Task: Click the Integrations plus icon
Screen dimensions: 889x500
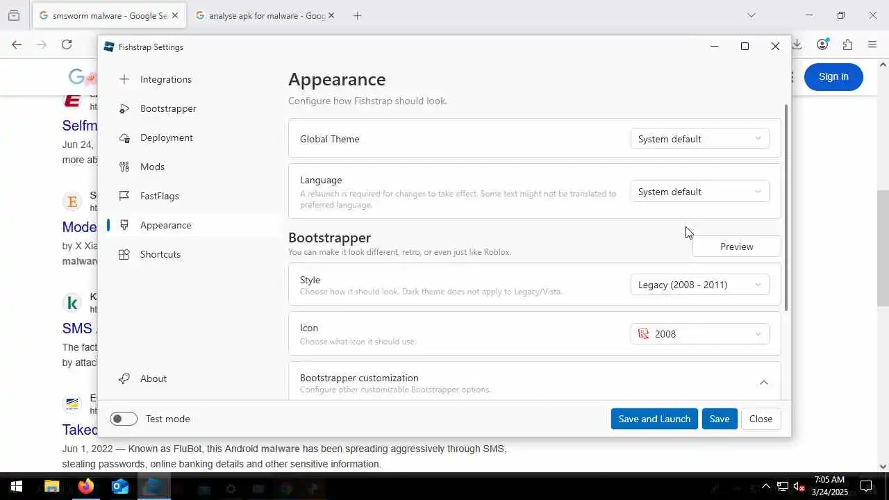Action: 124,79
